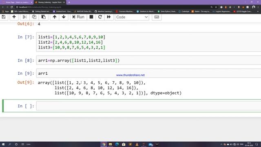Click the In [8] np.array cell
This screenshot has width=261, height=147.
(148, 60)
